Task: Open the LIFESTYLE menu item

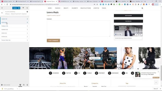Action: [96, 8]
